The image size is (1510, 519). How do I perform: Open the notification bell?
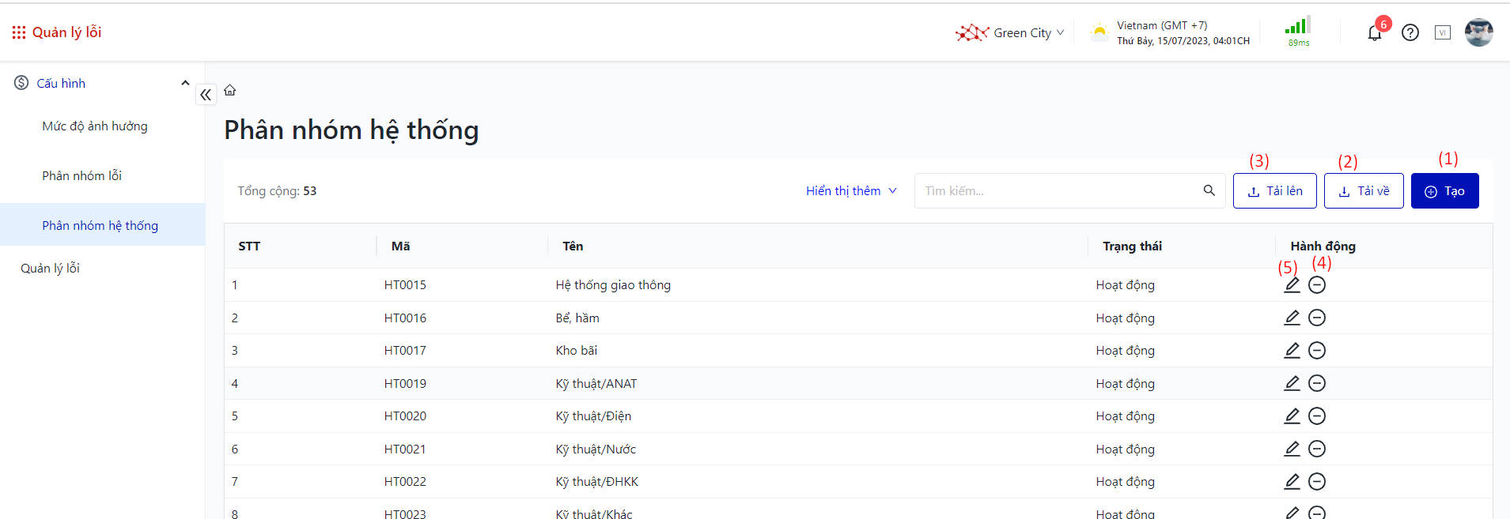pyautogui.click(x=1375, y=33)
